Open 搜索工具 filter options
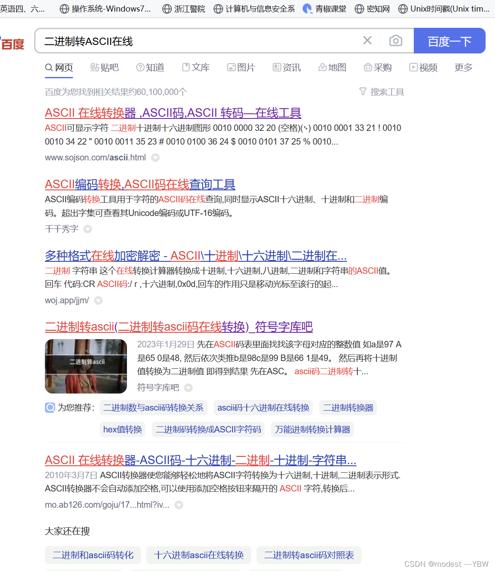 pyautogui.click(x=382, y=92)
